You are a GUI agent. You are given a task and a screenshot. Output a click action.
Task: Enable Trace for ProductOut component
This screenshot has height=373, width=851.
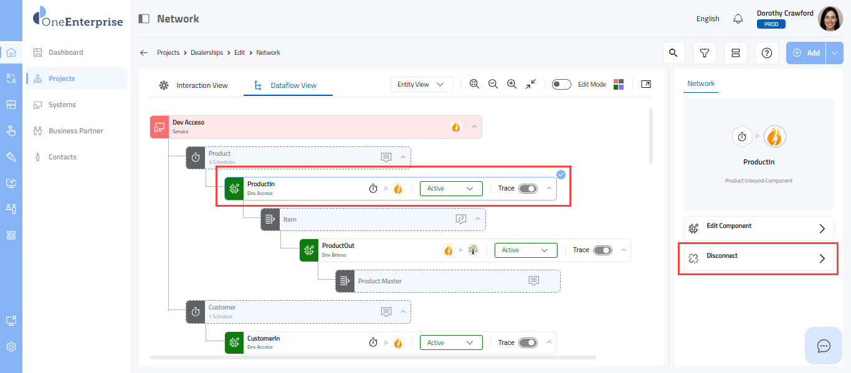(x=602, y=250)
